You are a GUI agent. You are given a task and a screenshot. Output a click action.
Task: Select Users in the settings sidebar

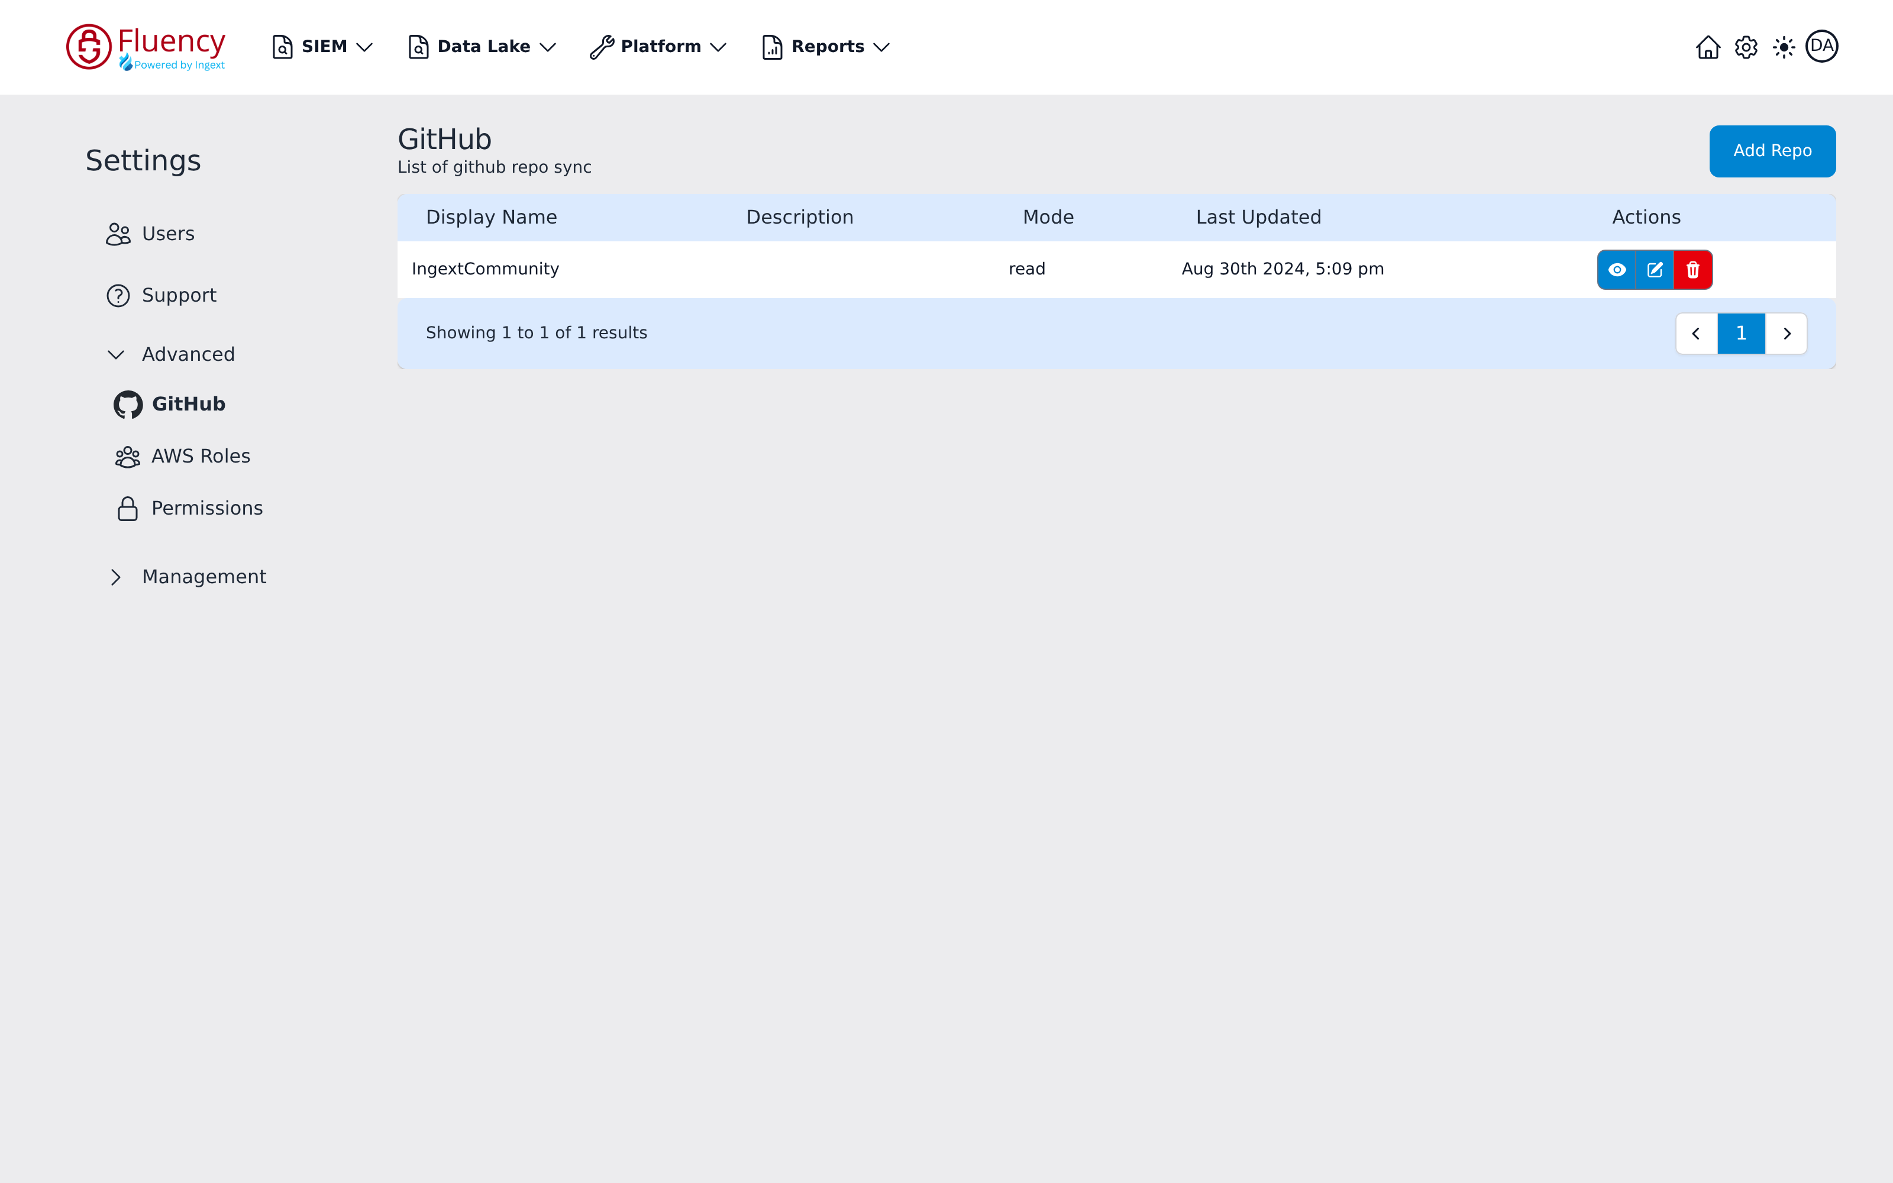click(x=150, y=234)
